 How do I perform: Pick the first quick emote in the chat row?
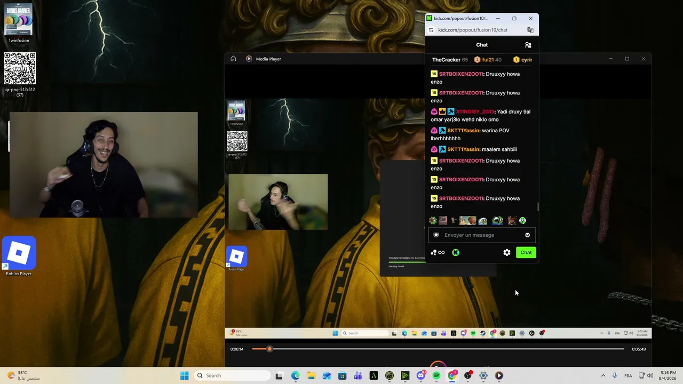pyautogui.click(x=433, y=220)
